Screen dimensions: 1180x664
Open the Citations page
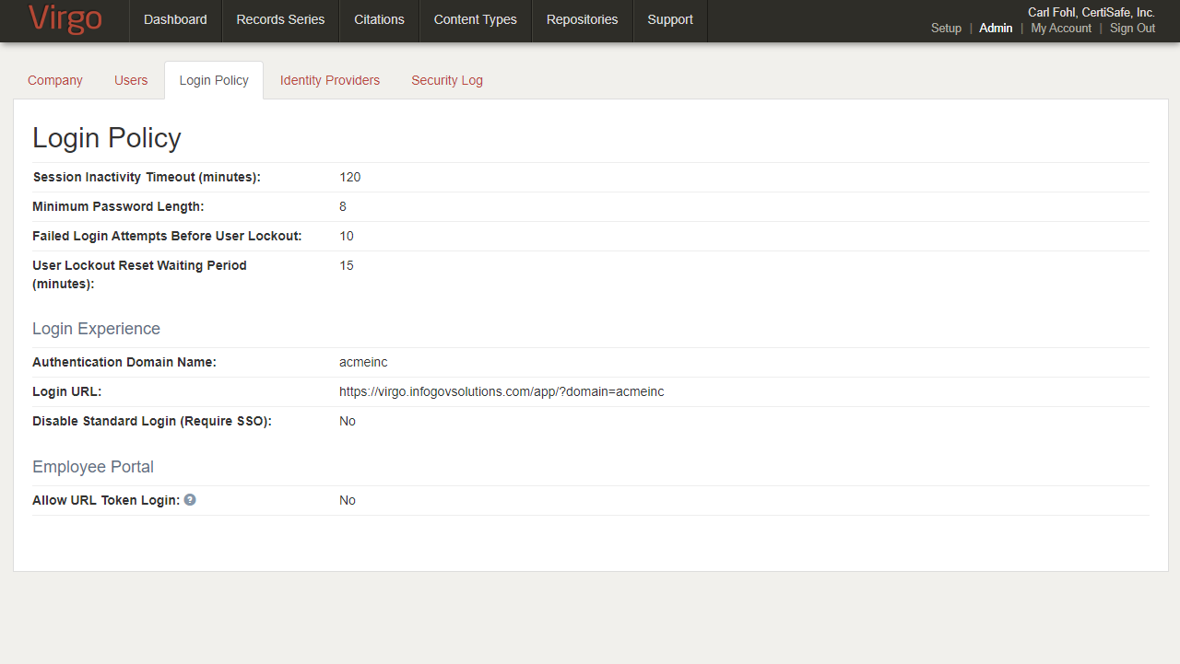(379, 19)
